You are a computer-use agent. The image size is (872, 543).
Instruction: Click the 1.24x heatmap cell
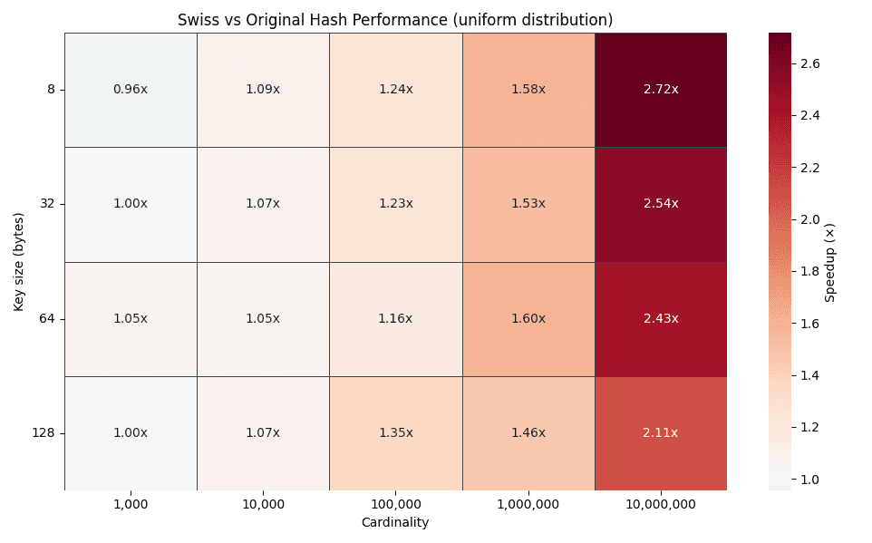pyautogui.click(x=396, y=90)
